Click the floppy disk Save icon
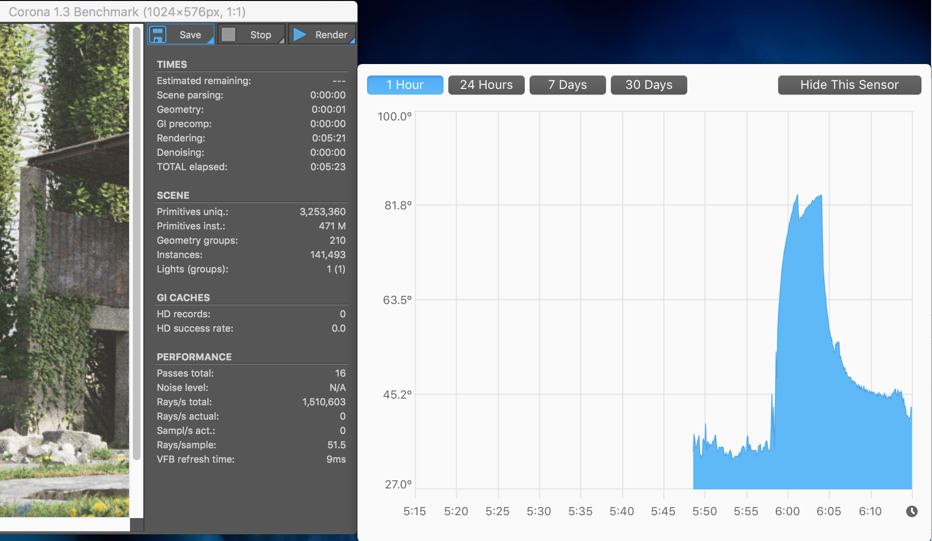The height and width of the screenshot is (541, 932). pyautogui.click(x=158, y=34)
